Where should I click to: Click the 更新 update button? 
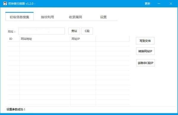pos(147,4)
